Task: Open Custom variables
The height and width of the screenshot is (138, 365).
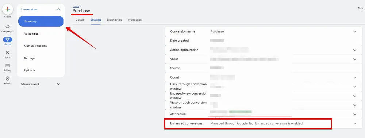Action: pyautogui.click(x=35, y=46)
